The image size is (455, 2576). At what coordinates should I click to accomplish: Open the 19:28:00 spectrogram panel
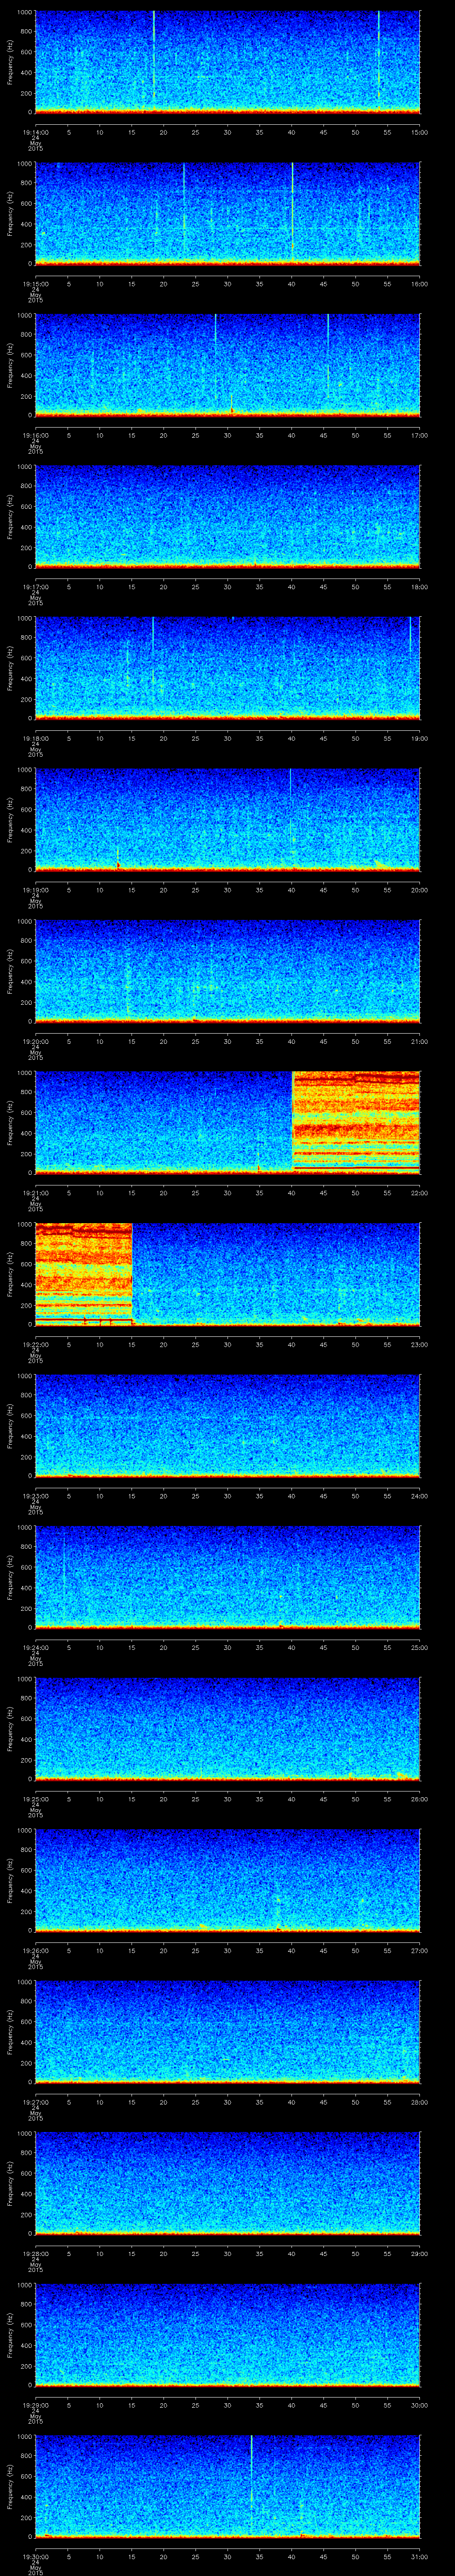coord(227,2182)
